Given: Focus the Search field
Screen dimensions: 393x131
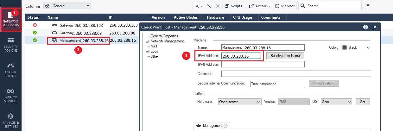Looking at the screenshot, I should pyautogui.click(x=330, y=6).
